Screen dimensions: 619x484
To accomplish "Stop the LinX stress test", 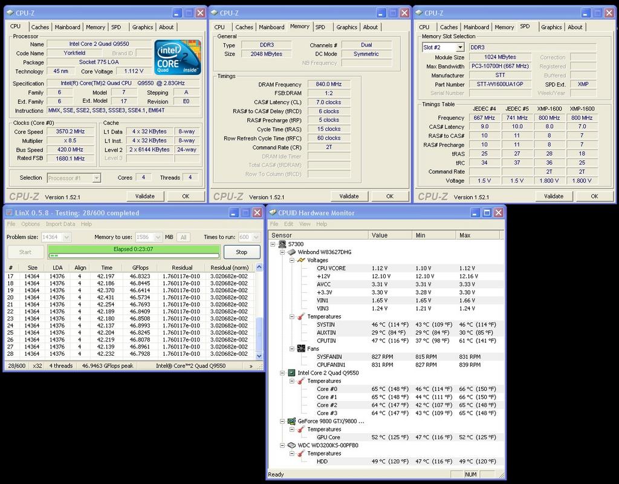I will click(x=242, y=252).
